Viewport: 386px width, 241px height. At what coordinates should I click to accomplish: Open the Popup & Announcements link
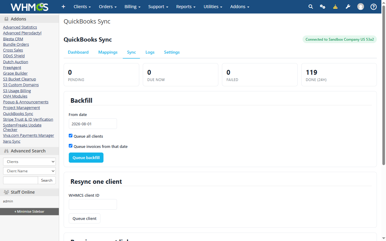26,102
